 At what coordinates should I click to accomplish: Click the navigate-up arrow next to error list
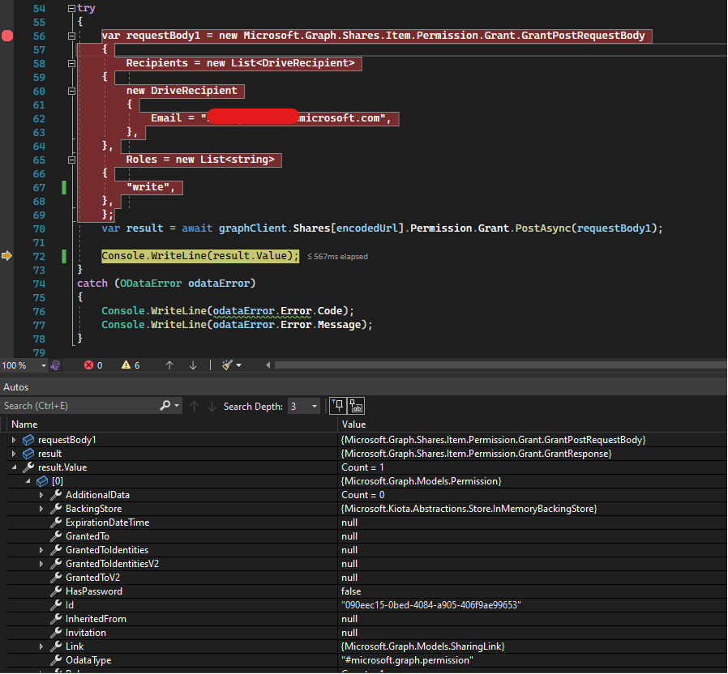click(169, 365)
